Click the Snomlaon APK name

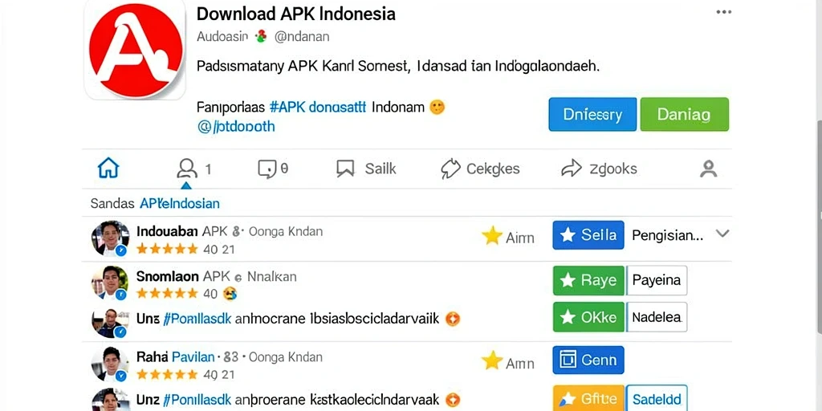click(183, 276)
